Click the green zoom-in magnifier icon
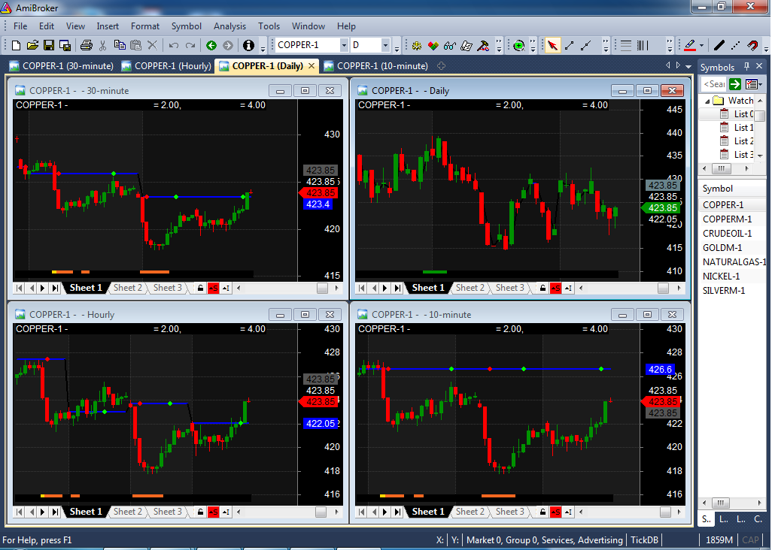 [x=518, y=45]
